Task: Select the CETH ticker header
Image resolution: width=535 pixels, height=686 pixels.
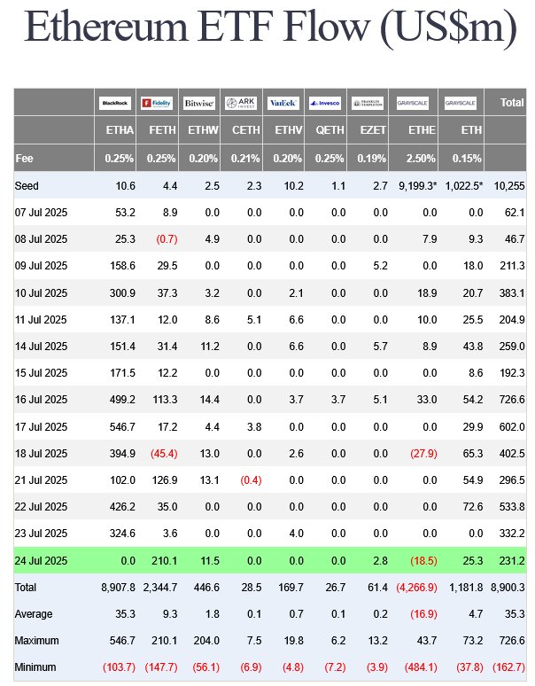Action: [x=246, y=130]
